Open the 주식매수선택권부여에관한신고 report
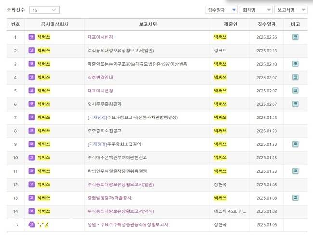Image resolution: width=313 pixels, height=236 pixels. [x=117, y=157]
